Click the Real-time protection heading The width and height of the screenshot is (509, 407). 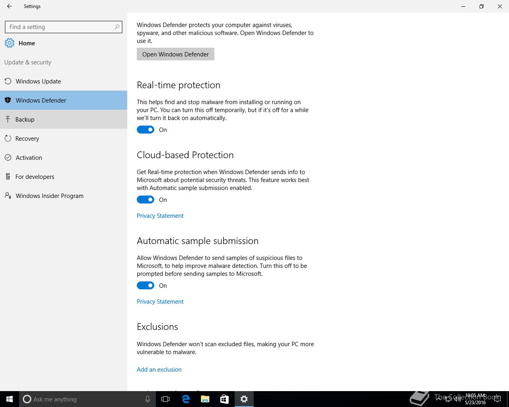179,85
